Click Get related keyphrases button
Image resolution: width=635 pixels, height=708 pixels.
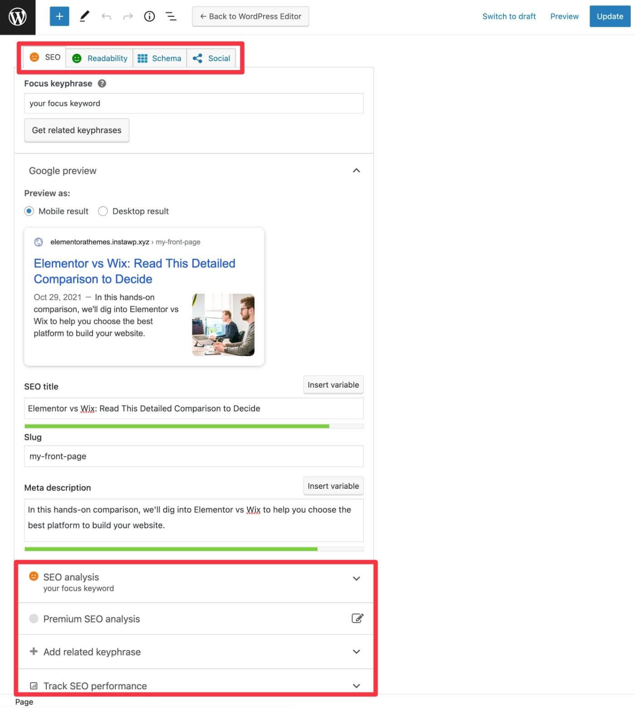[x=77, y=130]
